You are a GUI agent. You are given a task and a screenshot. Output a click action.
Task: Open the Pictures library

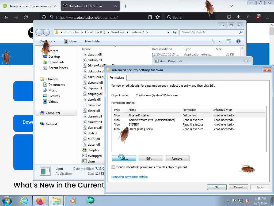click(x=54, y=96)
